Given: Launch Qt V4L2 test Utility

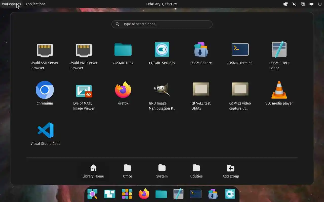Looking at the screenshot, I should pos(201,96).
